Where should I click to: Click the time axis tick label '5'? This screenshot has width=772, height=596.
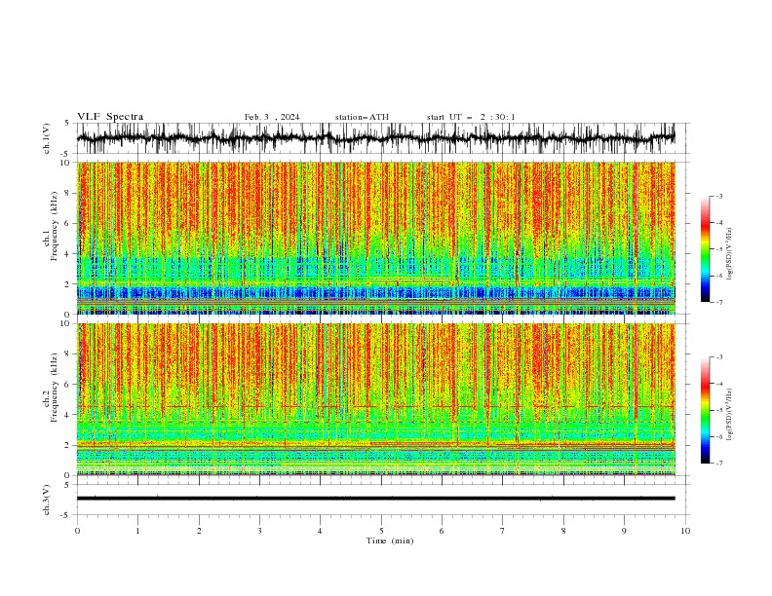(381, 531)
